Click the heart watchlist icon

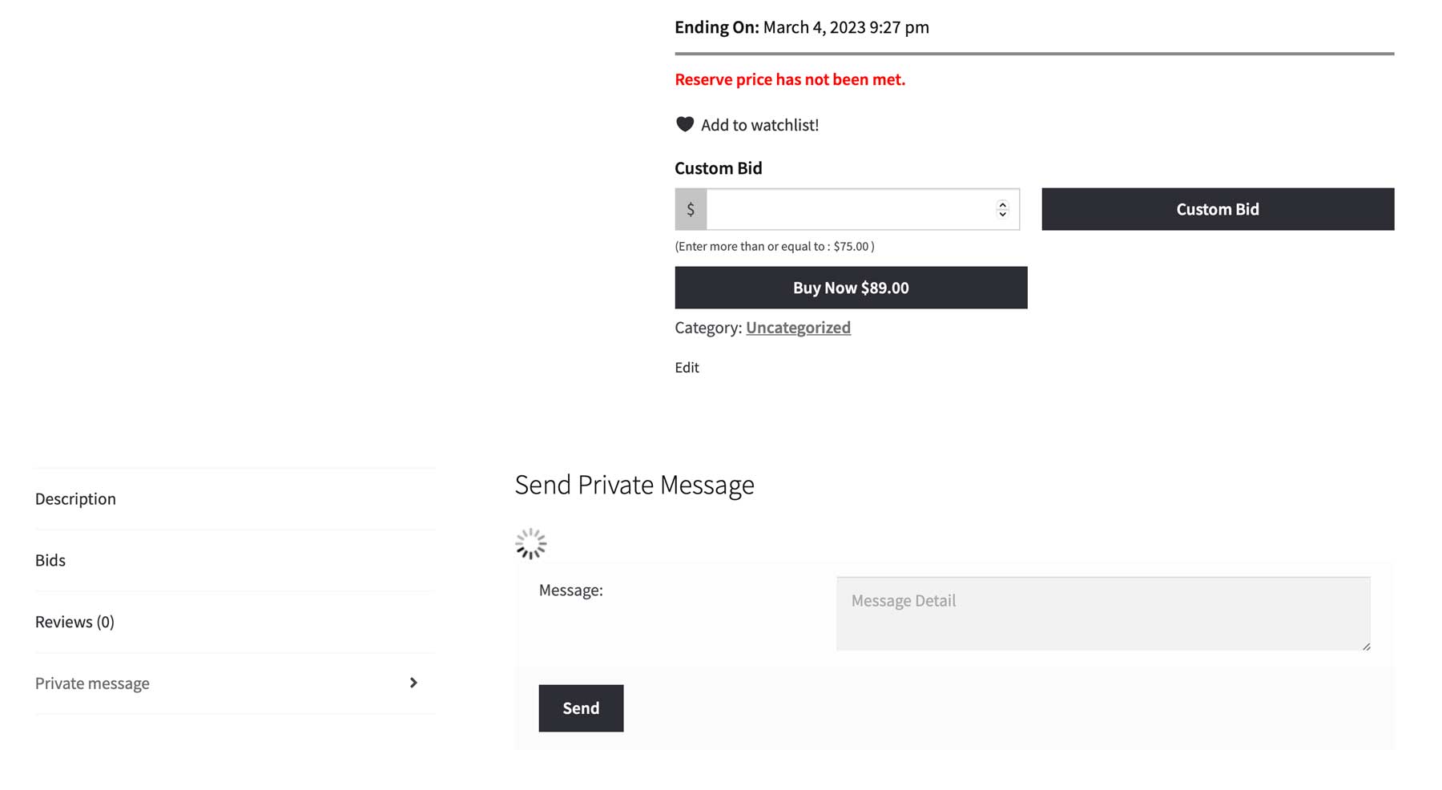pyautogui.click(x=685, y=124)
